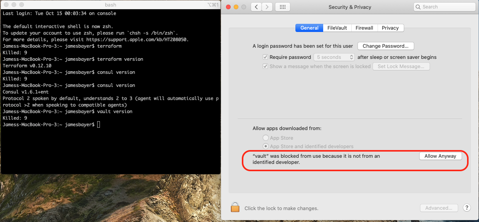Click "Terraform v0.12.10" output in terminal
Screen dimensions: 479x222
pyautogui.click(x=27, y=66)
